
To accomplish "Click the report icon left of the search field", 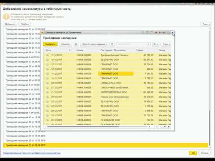I will tap(112, 44).
